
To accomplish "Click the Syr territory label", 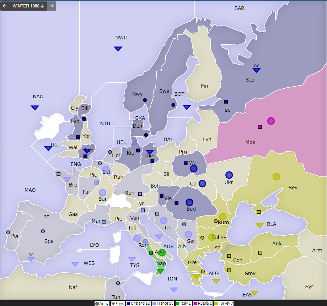I will 309,286.
